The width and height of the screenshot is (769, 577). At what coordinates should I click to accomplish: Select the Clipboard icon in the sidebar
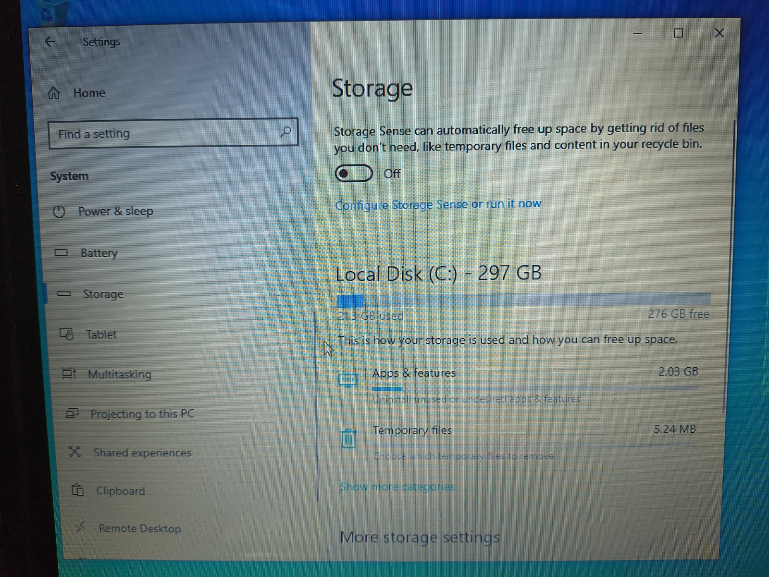pyautogui.click(x=77, y=490)
